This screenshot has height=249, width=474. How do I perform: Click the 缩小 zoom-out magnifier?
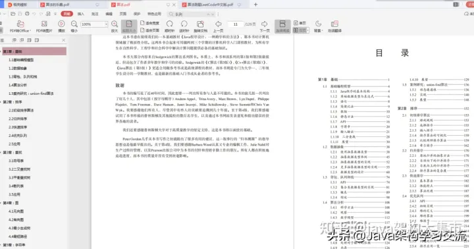point(74,26)
